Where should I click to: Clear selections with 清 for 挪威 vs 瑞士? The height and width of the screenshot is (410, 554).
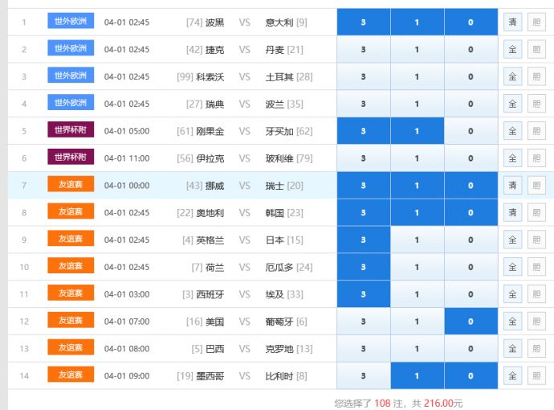[x=512, y=186]
